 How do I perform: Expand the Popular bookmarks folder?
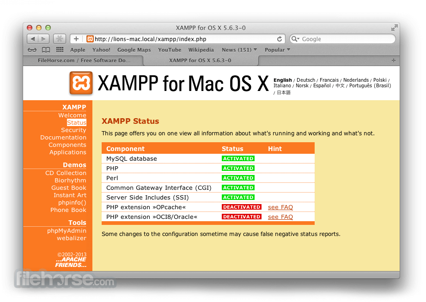coord(277,50)
